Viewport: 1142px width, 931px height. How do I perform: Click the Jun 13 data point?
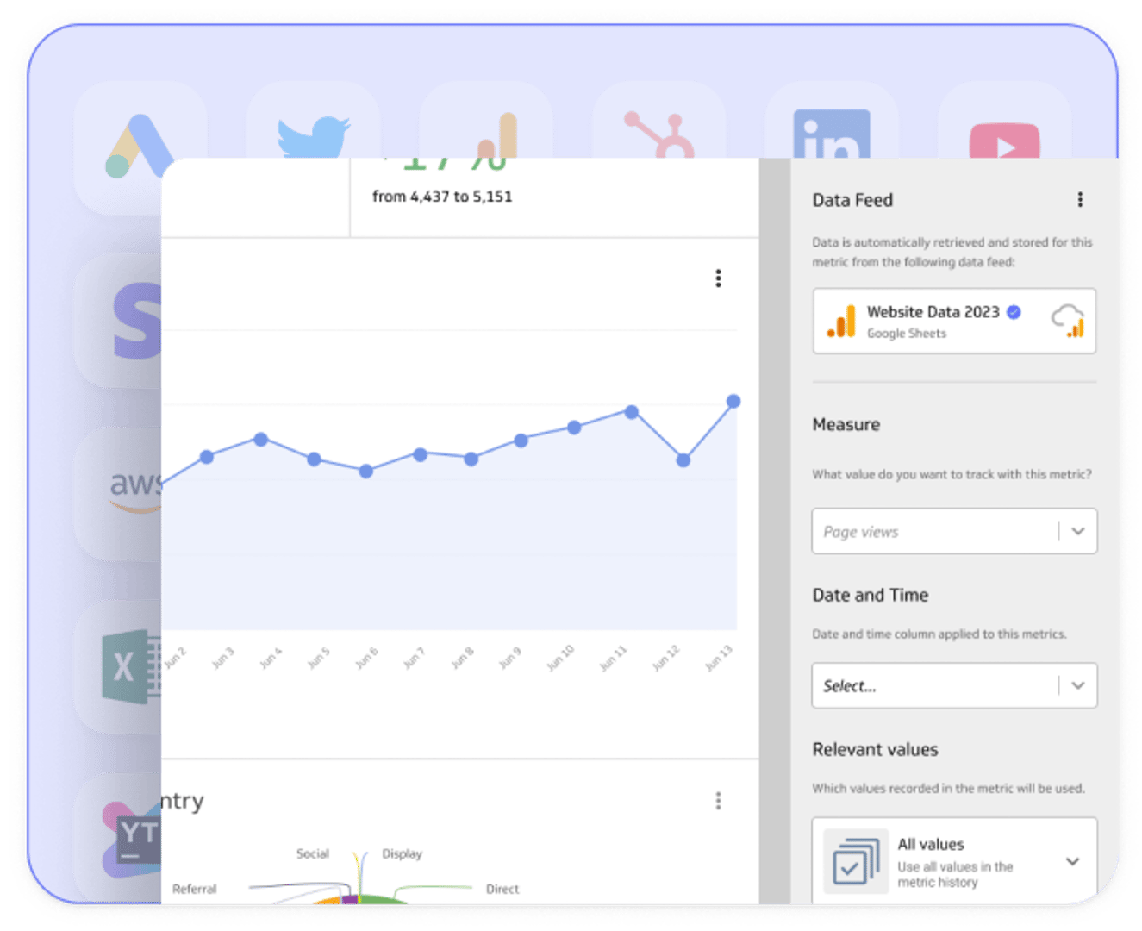pyautogui.click(x=733, y=401)
